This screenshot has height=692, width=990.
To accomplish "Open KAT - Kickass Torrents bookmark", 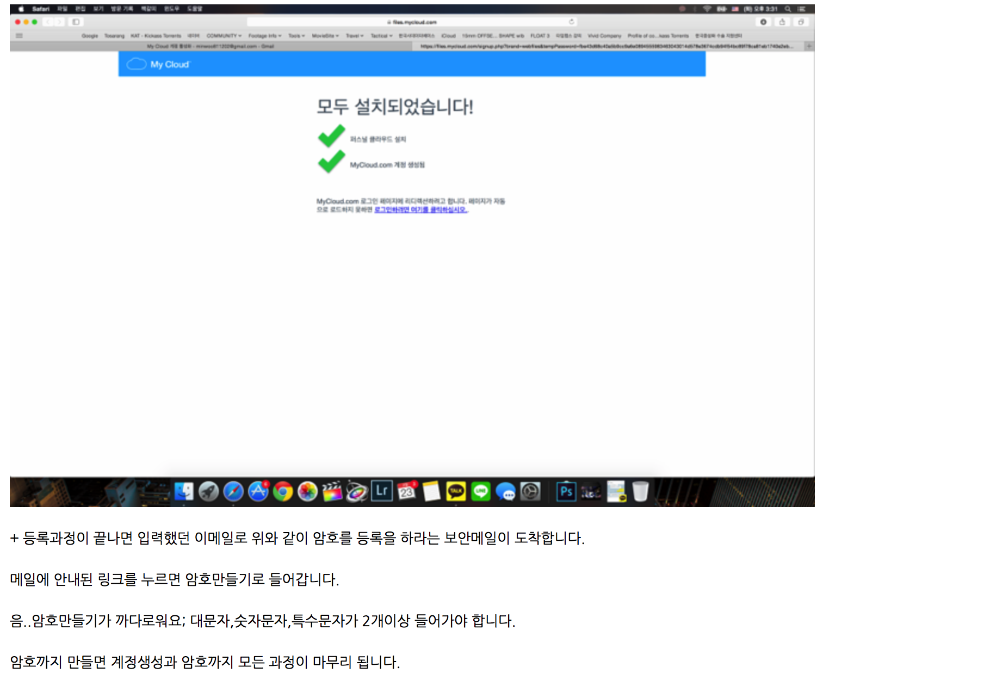I will [x=156, y=36].
